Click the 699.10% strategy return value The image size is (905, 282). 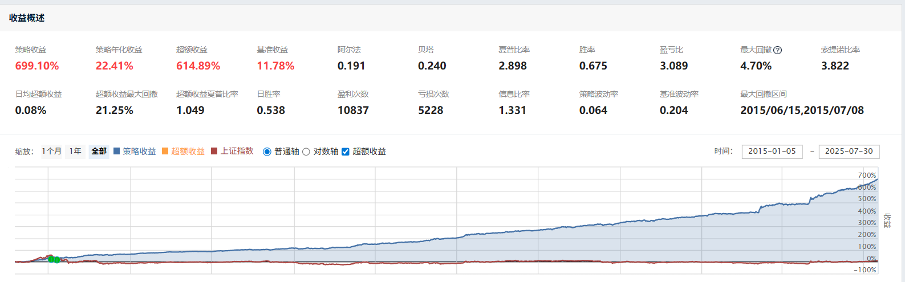(x=37, y=66)
